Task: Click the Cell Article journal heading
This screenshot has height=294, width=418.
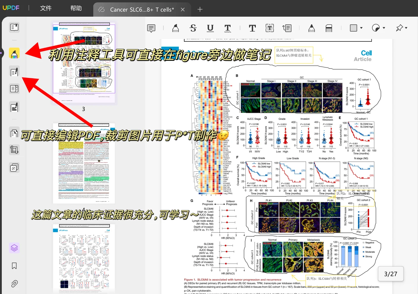Action: (x=363, y=56)
